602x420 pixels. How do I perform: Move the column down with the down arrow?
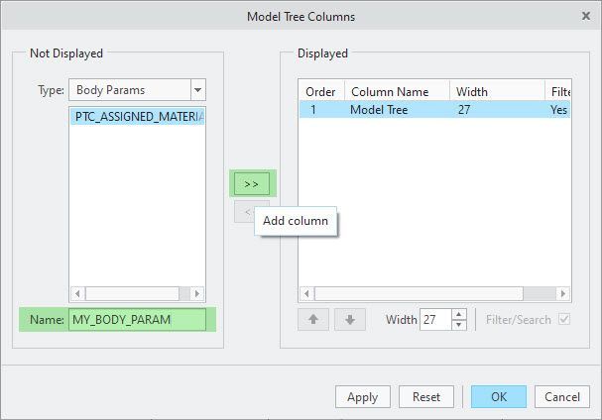[350, 320]
